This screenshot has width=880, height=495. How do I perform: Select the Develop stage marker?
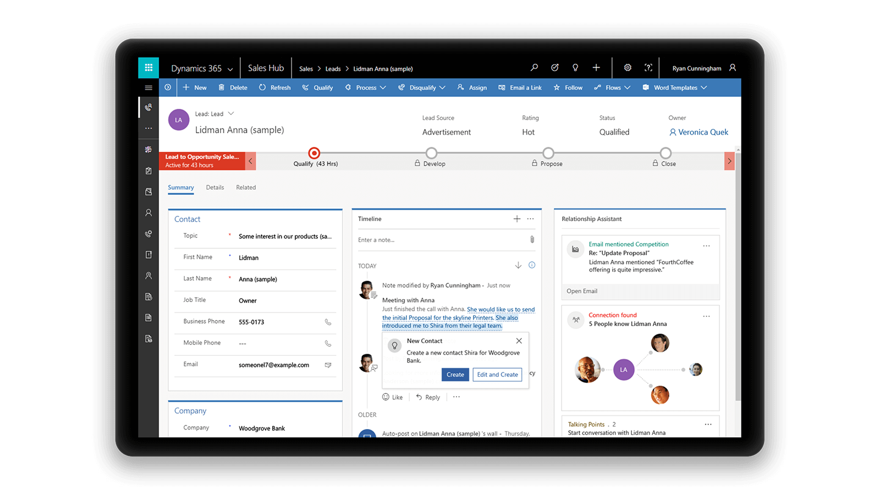[432, 153]
